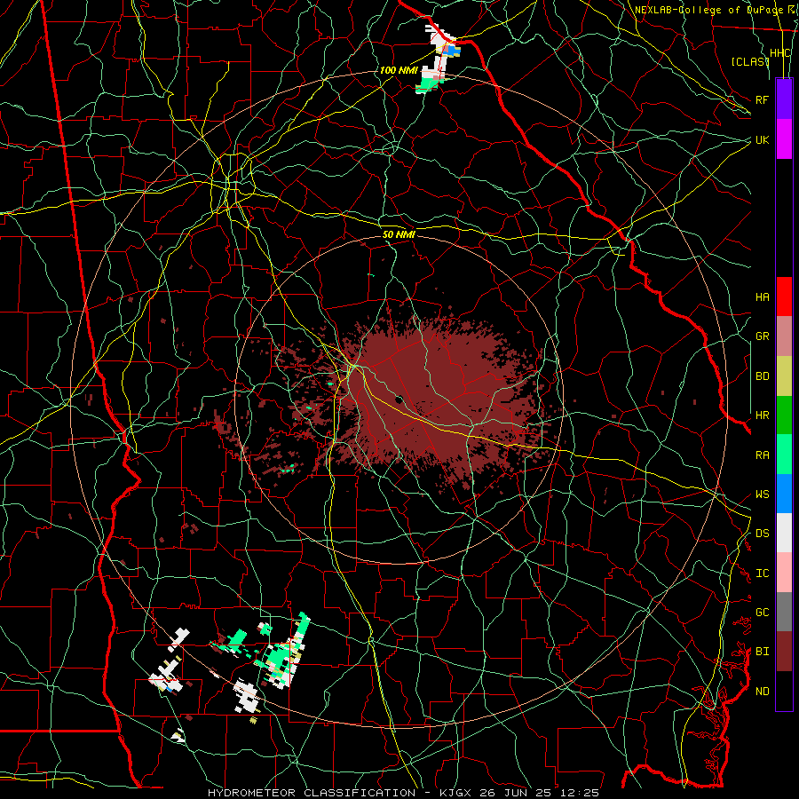Click the WS blue legend swatch
The height and width of the screenshot is (799, 799).
[x=784, y=494]
